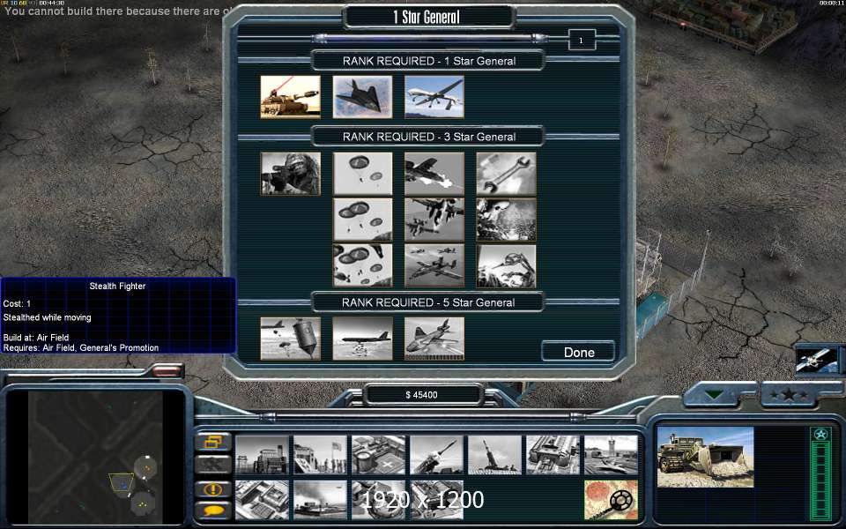Select the third-level A-10 strike icon with three planes

(x=434, y=265)
